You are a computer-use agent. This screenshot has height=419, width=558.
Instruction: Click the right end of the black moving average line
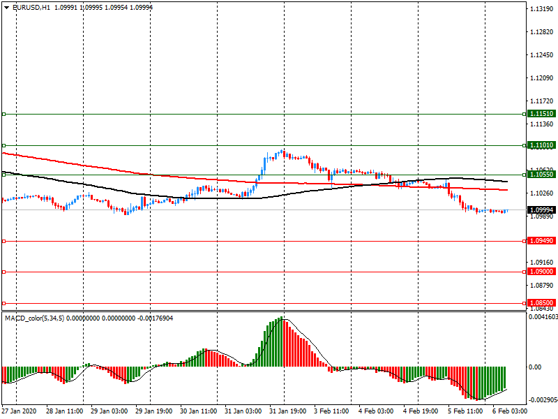pos(506,182)
